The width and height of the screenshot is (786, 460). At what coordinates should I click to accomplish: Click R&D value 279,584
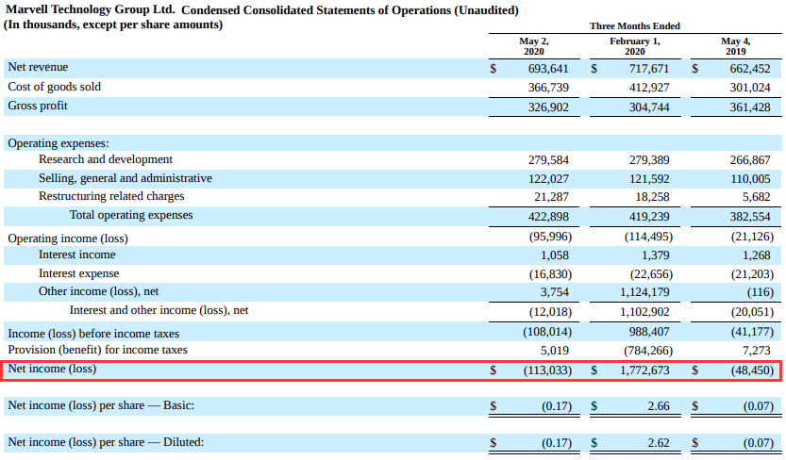pos(548,160)
